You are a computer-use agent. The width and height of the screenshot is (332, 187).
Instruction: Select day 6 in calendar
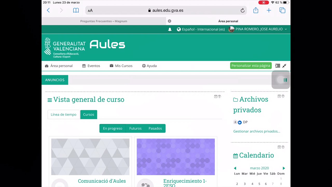[266, 184]
